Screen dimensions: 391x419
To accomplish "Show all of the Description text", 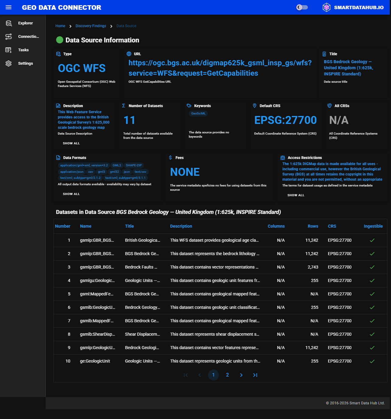I will (x=71, y=143).
